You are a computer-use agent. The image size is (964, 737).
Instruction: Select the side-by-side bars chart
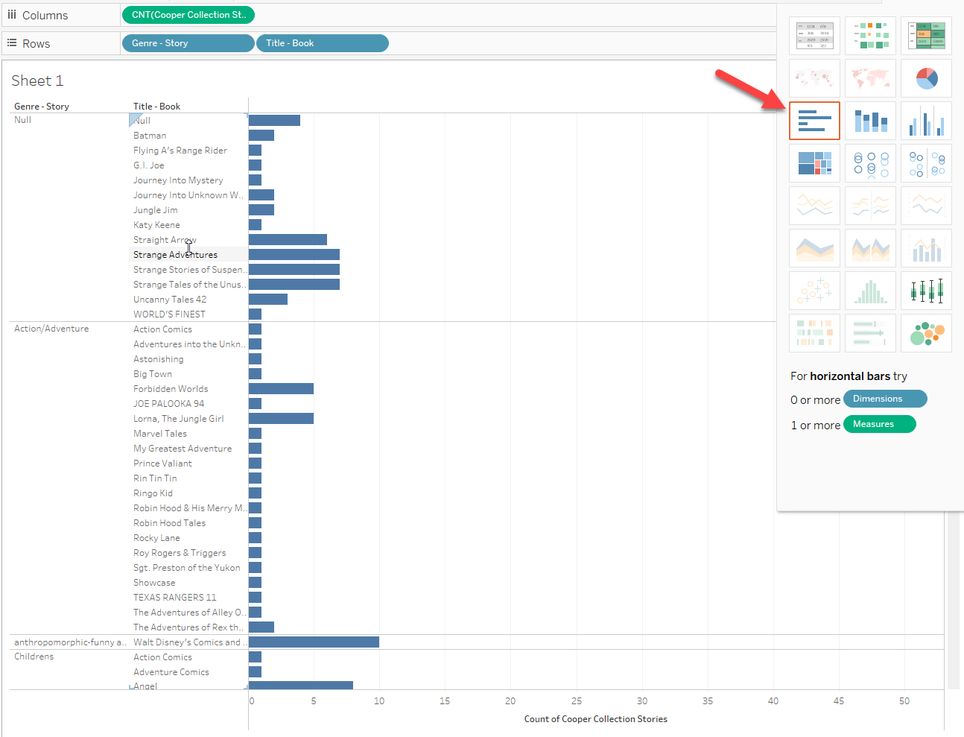(x=926, y=121)
